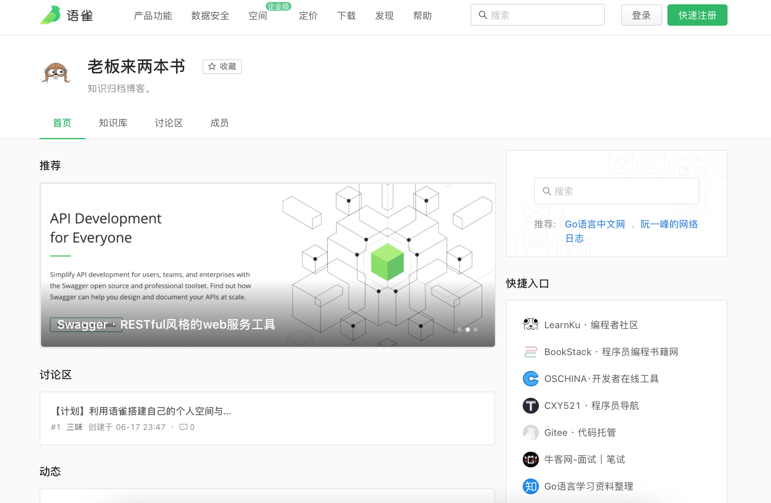
Task: Open 空间 enterprise navigation item
Action: tap(258, 16)
